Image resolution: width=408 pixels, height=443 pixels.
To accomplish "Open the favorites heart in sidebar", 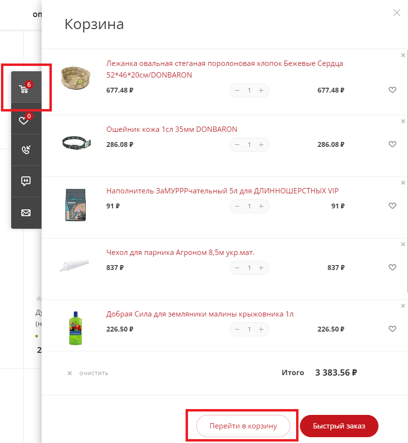I will 25,120.
